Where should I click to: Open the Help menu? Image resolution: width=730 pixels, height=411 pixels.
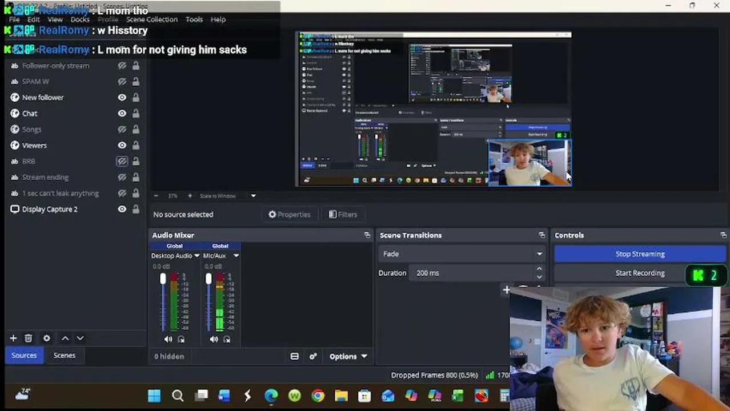pos(218,19)
